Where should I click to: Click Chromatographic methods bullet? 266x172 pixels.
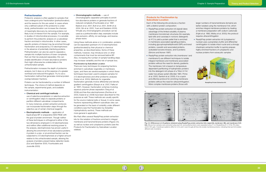88,15
